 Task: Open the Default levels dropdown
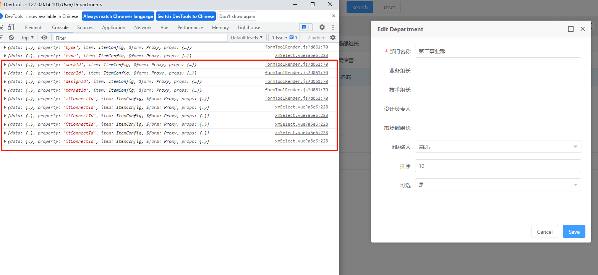coord(246,37)
